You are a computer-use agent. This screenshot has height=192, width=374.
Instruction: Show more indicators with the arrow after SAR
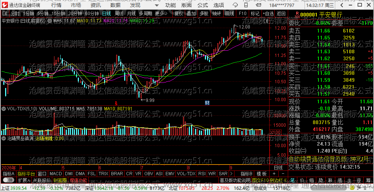[231, 173]
